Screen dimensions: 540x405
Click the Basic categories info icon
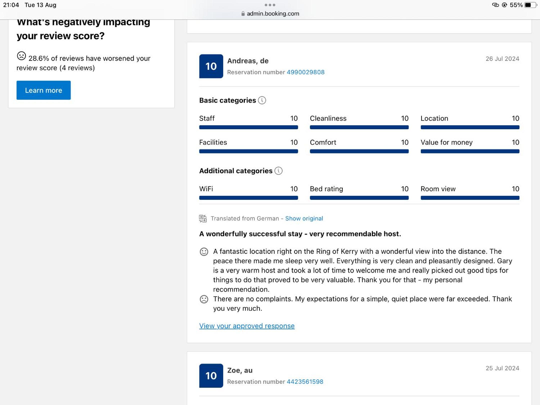click(262, 100)
